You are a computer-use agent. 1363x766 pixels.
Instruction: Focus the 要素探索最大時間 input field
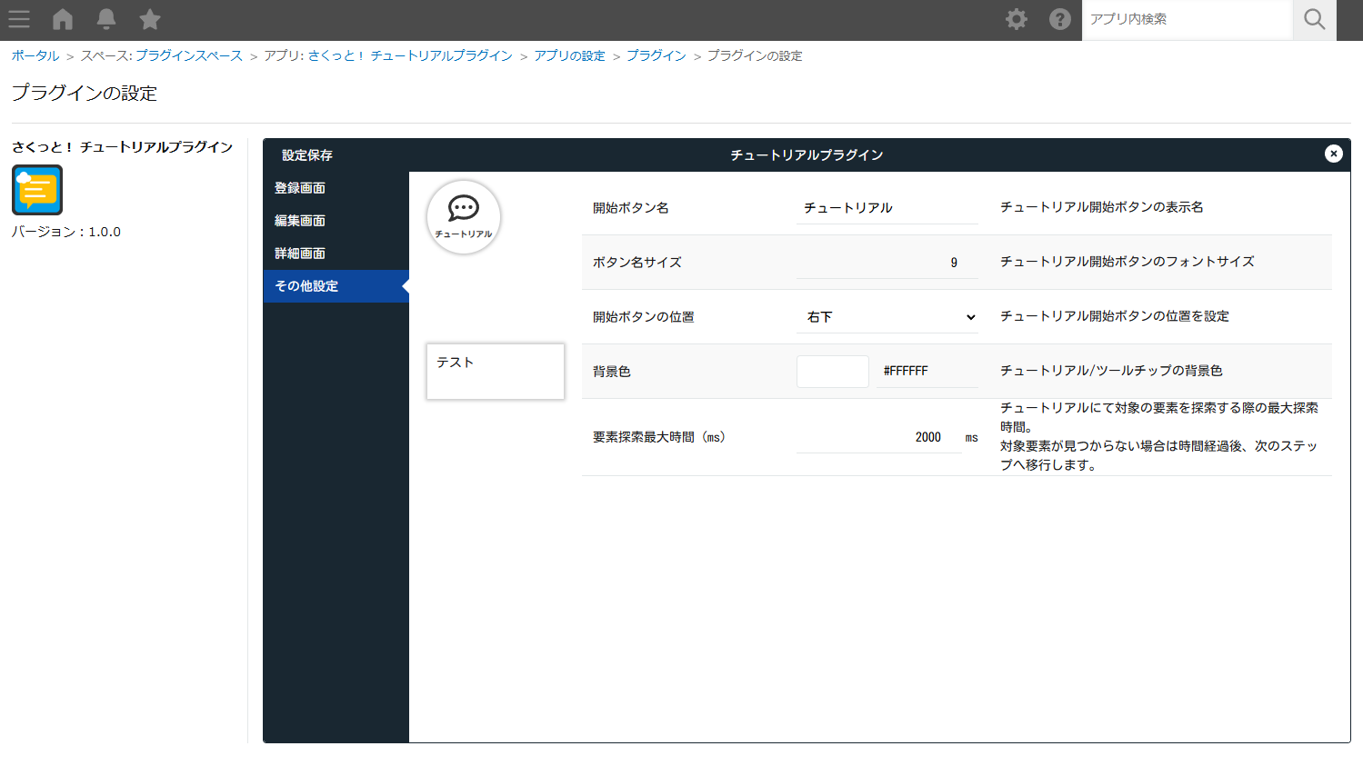pos(878,437)
